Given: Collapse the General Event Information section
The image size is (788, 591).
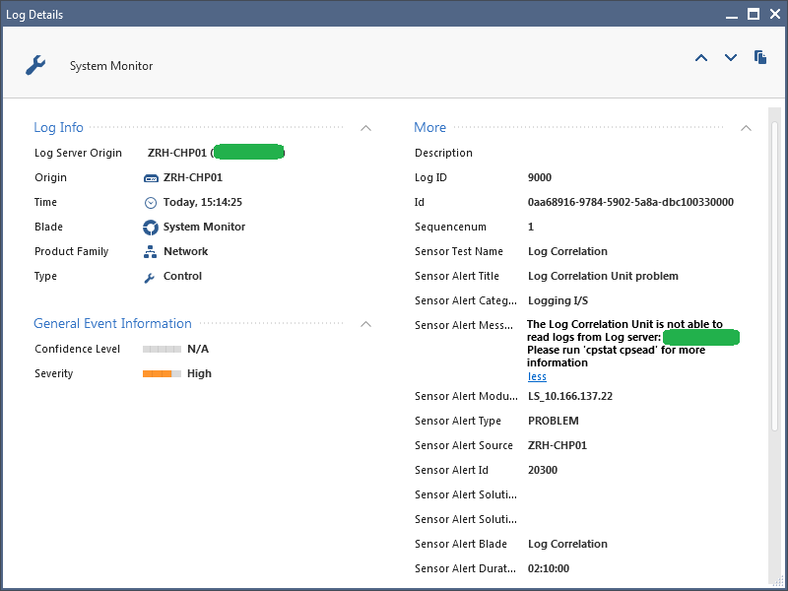Looking at the screenshot, I should point(365,324).
